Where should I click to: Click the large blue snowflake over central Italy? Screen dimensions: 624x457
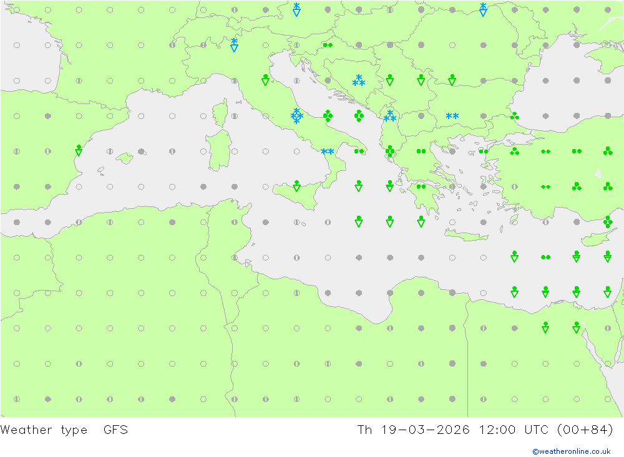[296, 116]
